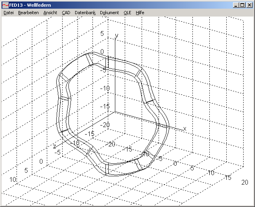The image size is (255, 207).
Task: Click the FED13 application icon in title bar
Action: point(5,5)
